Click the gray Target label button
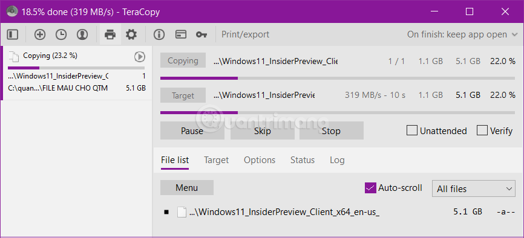The width and height of the screenshot is (524, 238). 183,95
